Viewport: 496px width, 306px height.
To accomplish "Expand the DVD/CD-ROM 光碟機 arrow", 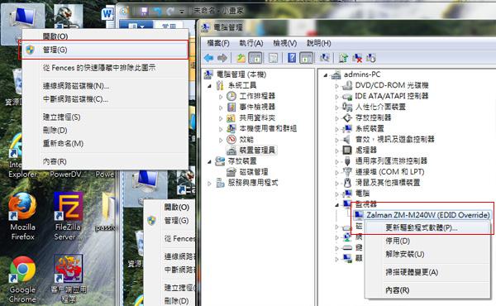I will click(336, 86).
